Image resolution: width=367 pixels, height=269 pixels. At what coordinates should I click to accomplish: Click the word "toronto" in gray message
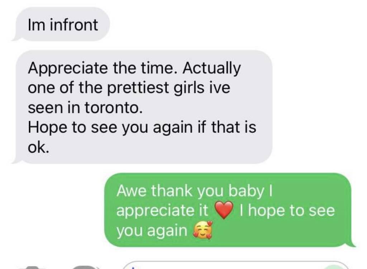click(113, 108)
